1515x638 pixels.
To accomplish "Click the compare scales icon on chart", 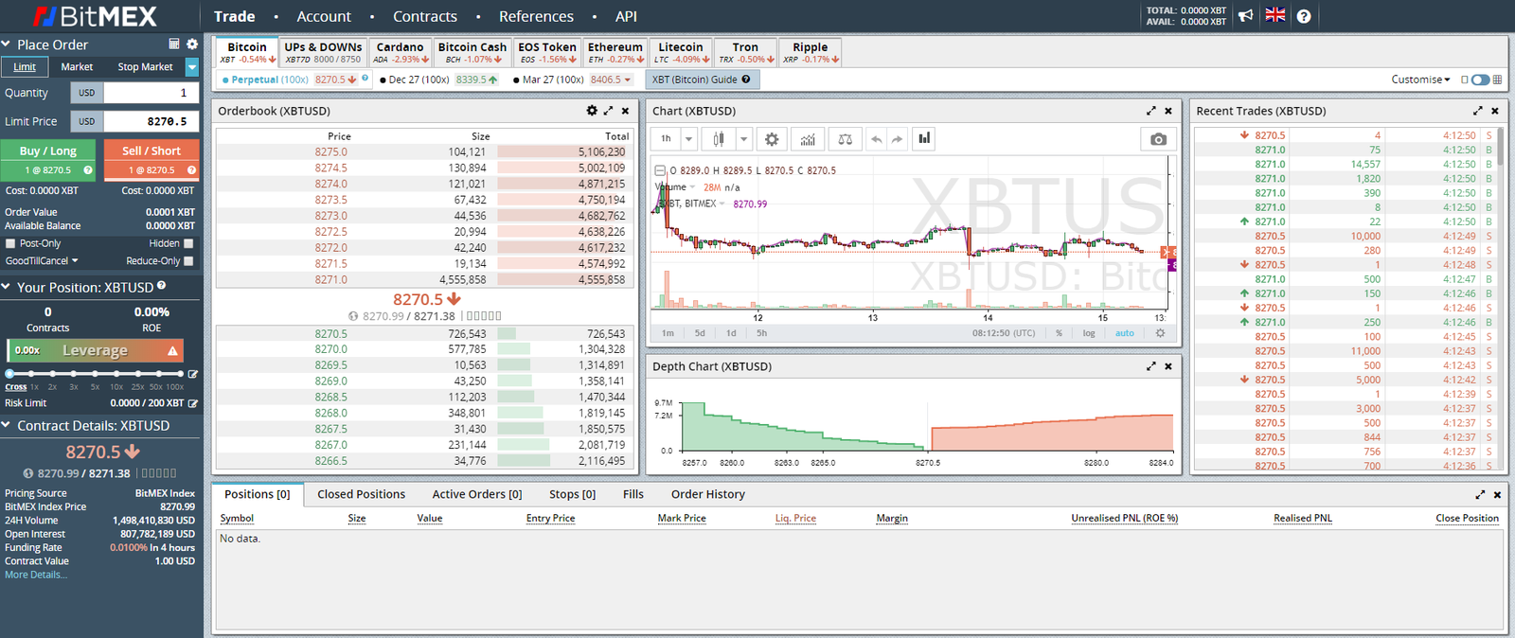I will click(846, 139).
